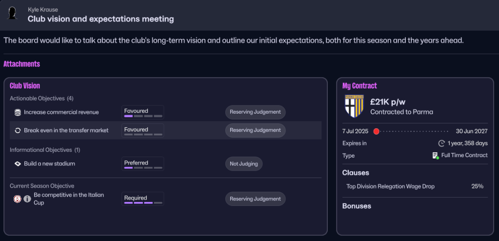499x241 pixels.
Task: Click the Full Time Contract document icon
Action: coord(435,156)
